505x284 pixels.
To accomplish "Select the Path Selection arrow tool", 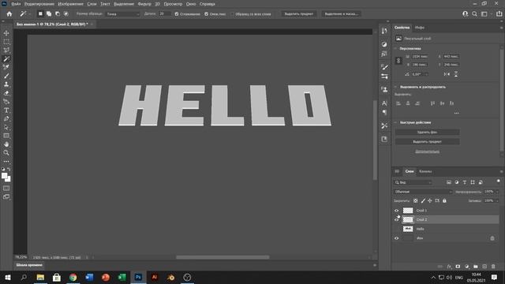I will tap(6, 128).
